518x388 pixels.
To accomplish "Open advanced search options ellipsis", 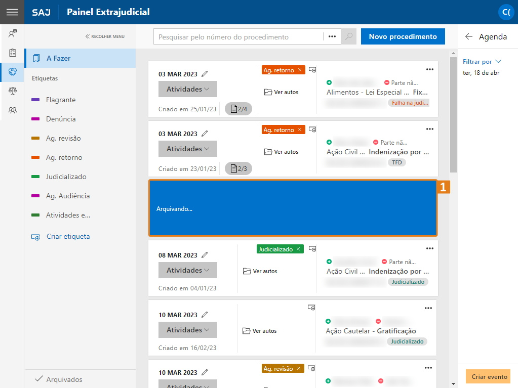I will click(332, 36).
